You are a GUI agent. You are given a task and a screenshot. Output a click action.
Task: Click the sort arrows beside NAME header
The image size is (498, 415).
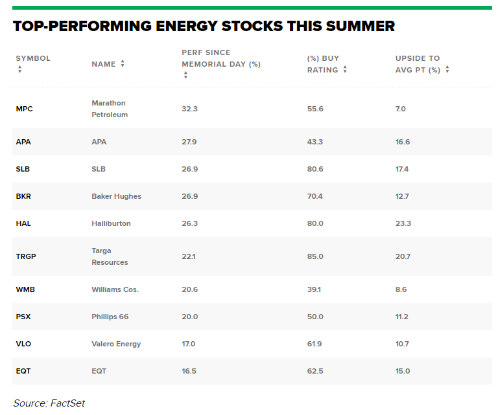point(123,64)
